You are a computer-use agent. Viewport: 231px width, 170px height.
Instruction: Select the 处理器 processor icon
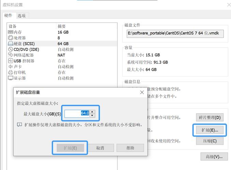tap(11, 38)
